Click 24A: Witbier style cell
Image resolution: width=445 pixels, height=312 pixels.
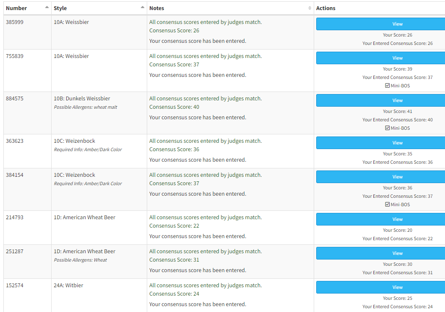point(68,286)
